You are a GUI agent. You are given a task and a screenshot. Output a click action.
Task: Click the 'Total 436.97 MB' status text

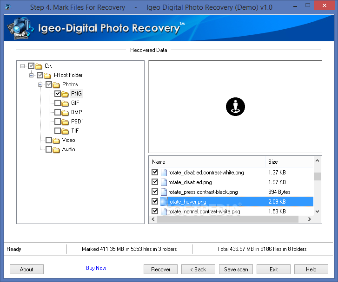point(262,249)
